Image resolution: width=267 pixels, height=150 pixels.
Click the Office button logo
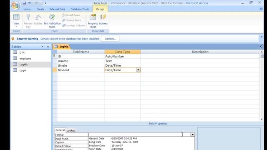pyautogui.click(x=15, y=5)
